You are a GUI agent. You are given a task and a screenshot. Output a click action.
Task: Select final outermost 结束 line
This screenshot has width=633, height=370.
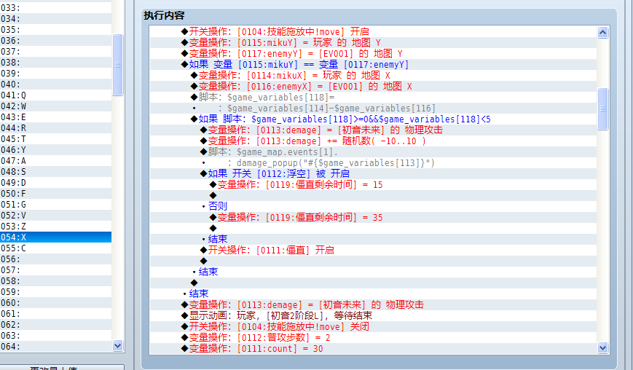[x=373, y=294]
